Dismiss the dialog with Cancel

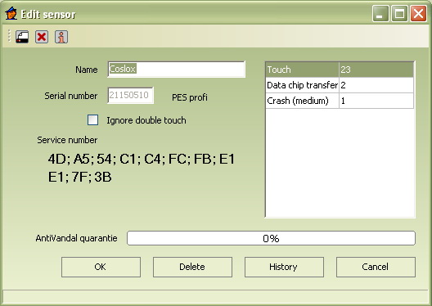coord(376,267)
